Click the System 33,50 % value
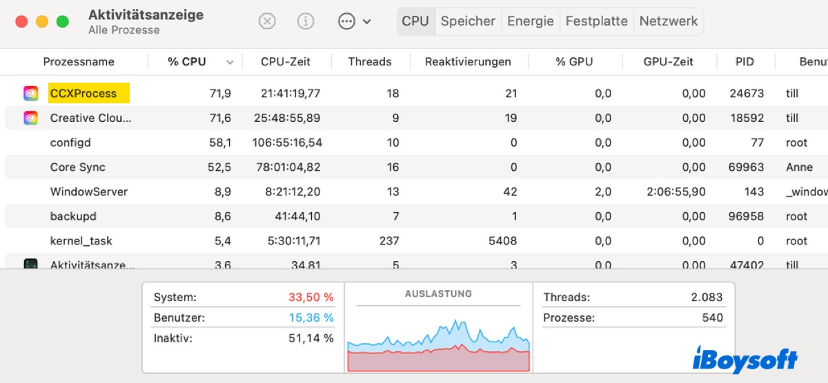Viewport: 828px width, 383px height. pyautogui.click(x=310, y=298)
